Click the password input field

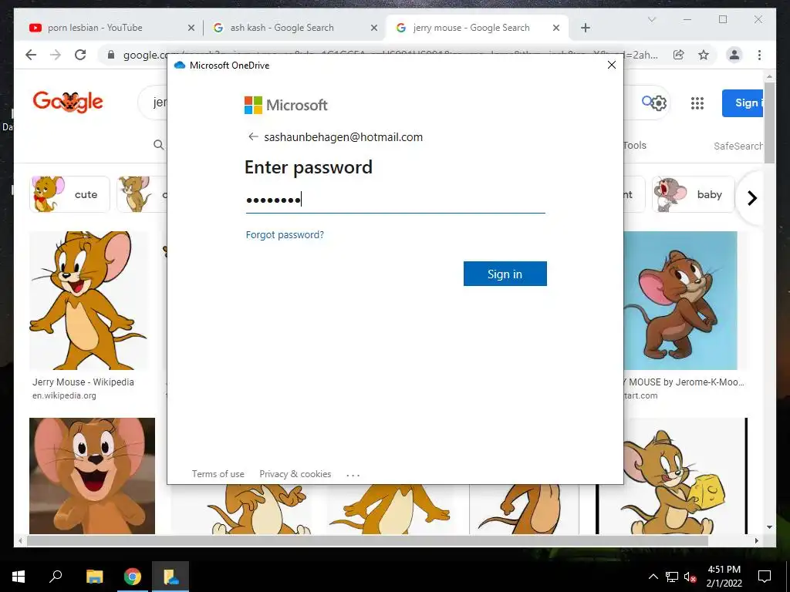(396, 200)
